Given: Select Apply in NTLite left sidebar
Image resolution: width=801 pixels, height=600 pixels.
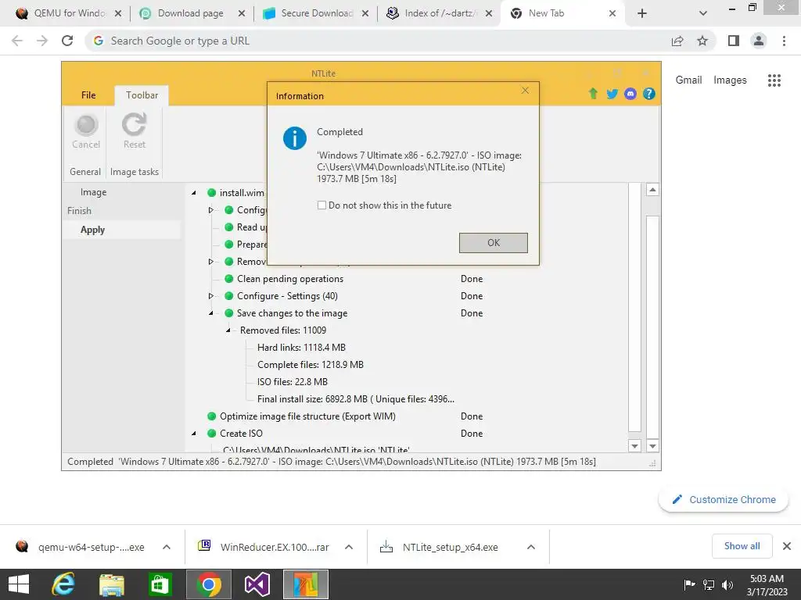Looking at the screenshot, I should pyautogui.click(x=92, y=230).
